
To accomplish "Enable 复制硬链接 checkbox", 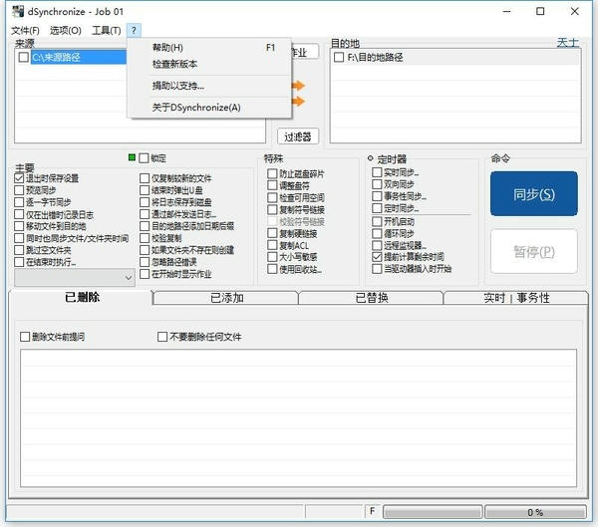I will tap(272, 233).
